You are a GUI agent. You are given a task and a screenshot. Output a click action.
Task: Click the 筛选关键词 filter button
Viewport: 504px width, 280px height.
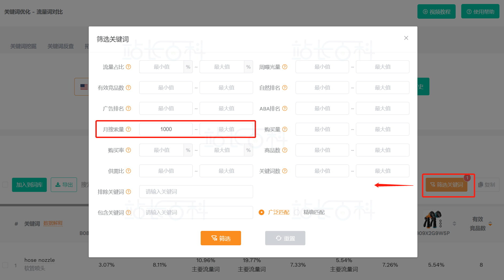tap(447, 185)
